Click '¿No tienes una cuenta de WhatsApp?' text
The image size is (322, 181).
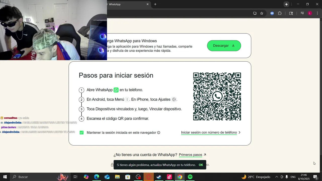[x=145, y=155]
